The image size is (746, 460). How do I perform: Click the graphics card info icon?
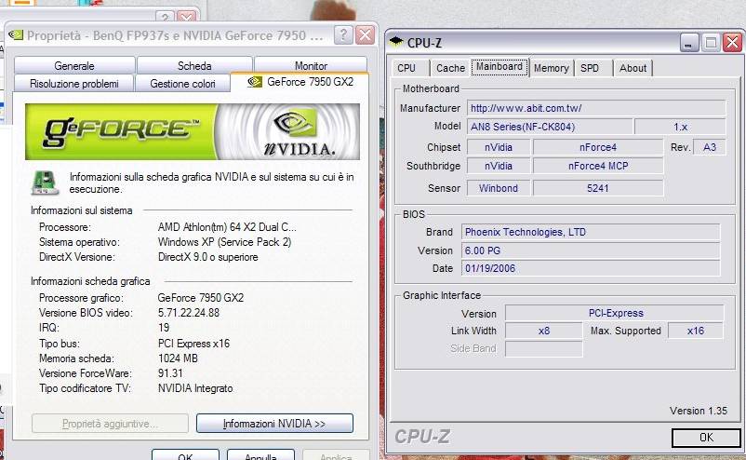pyautogui.click(x=46, y=183)
